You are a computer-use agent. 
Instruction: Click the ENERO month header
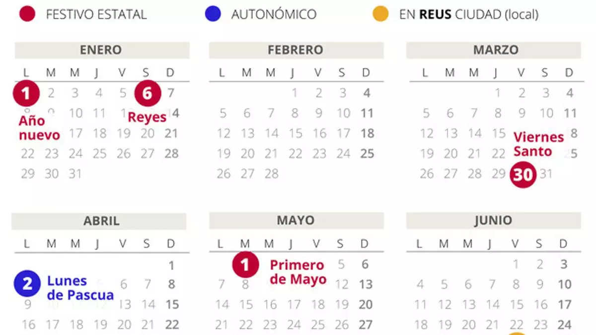[101, 50]
